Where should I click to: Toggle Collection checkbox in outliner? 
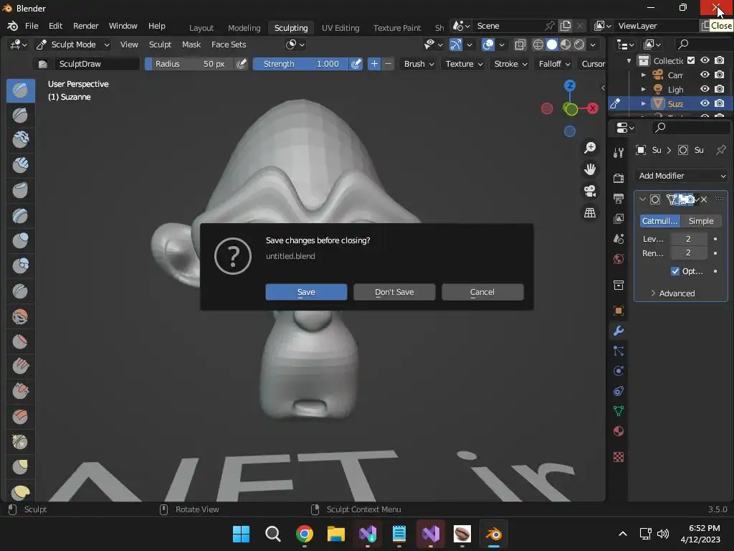[x=691, y=60]
